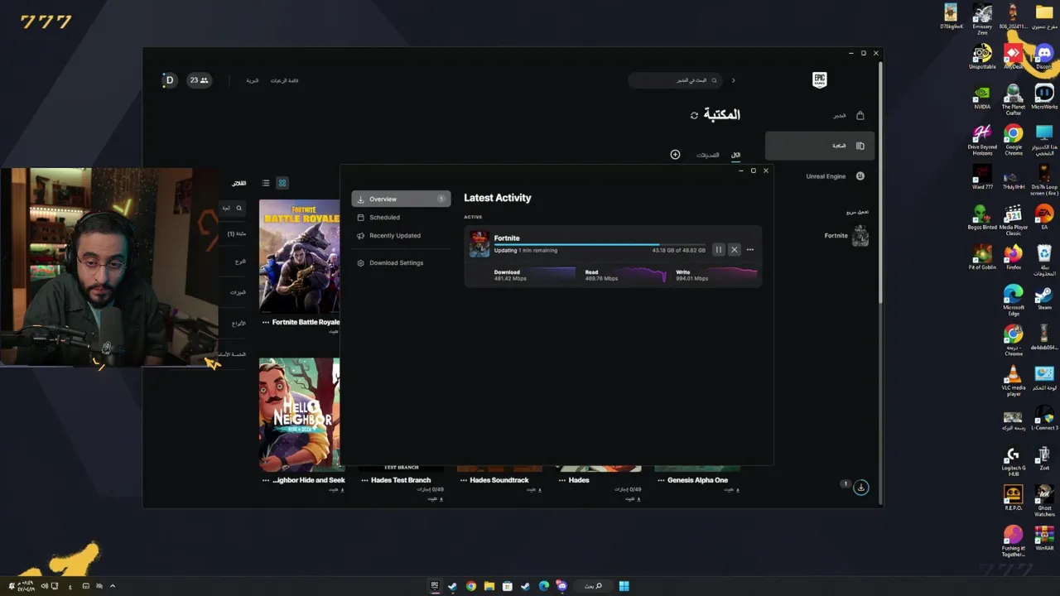Open File Explorer from the taskbar

click(x=489, y=586)
